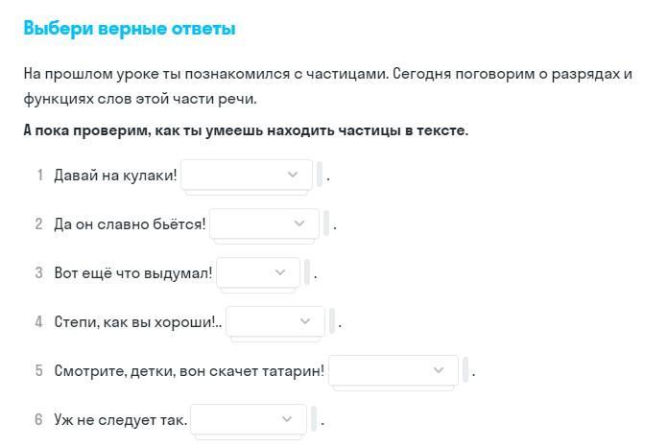Click the gray marker beside sentence 1's dropdown

(x=320, y=176)
